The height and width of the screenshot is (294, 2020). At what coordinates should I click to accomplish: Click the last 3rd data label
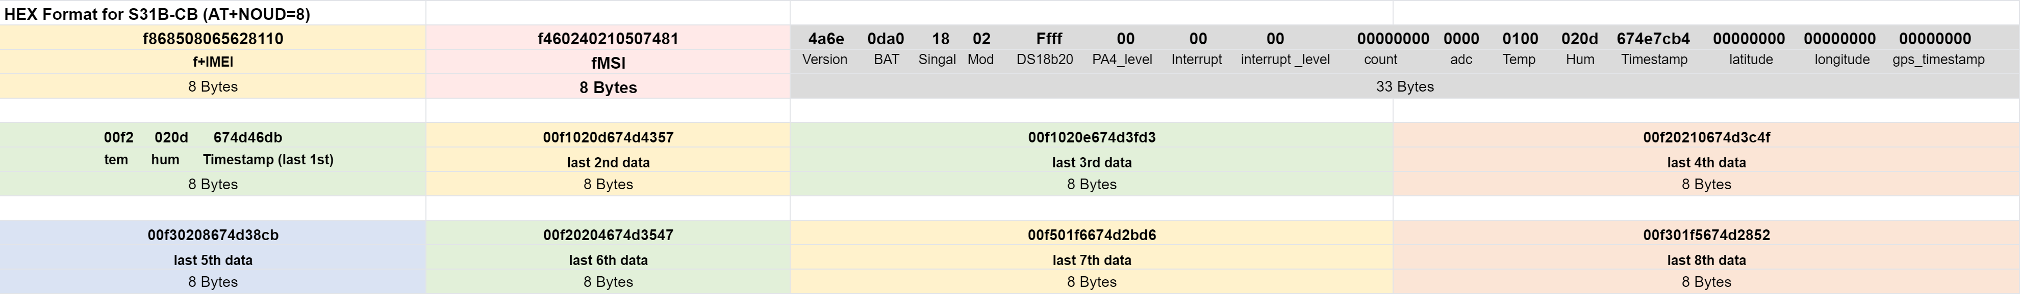1092,163
